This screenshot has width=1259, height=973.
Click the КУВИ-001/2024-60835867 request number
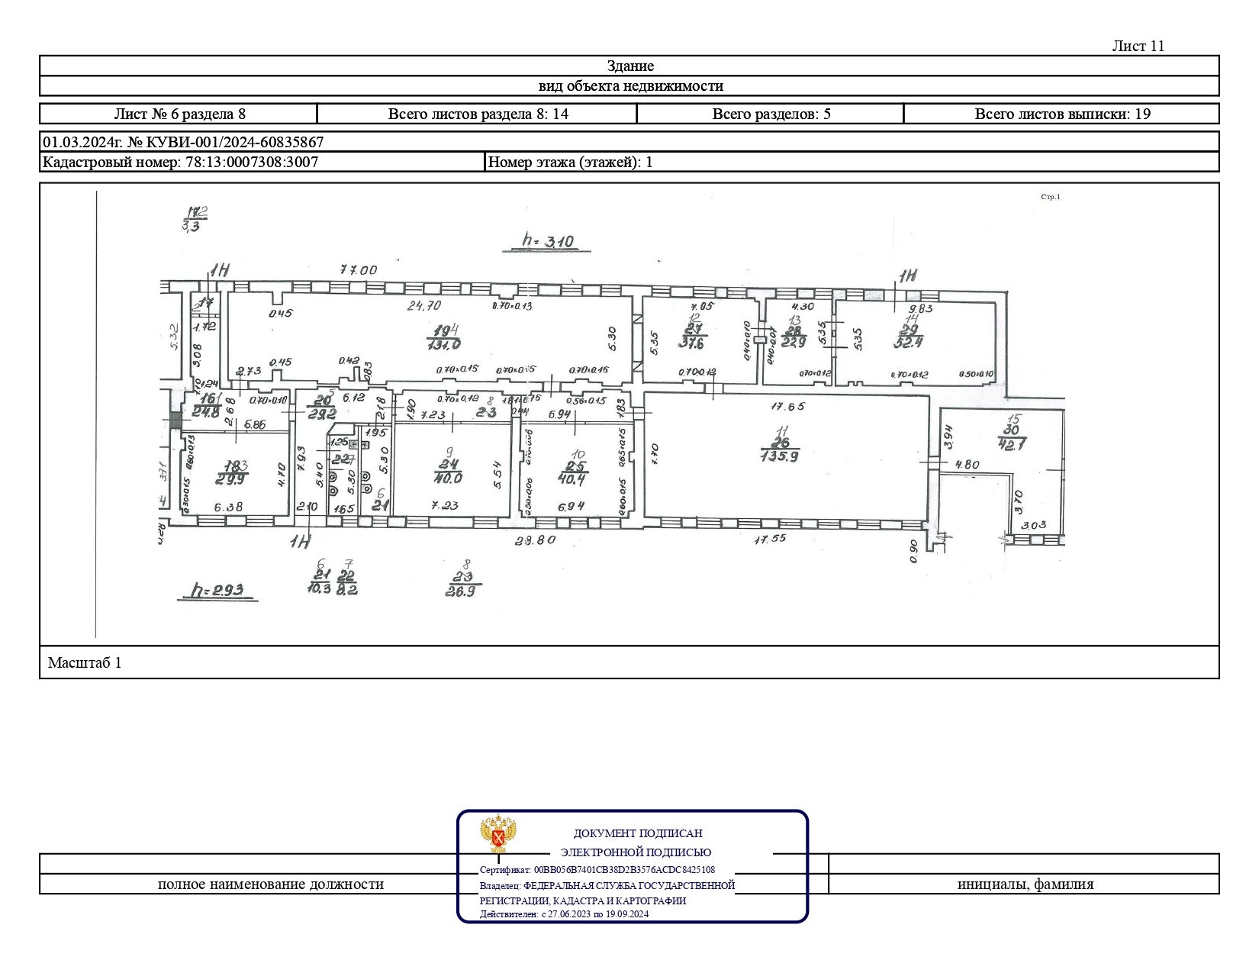[224, 142]
